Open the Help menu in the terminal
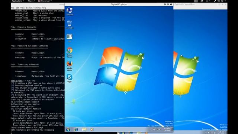 point(44,8)
